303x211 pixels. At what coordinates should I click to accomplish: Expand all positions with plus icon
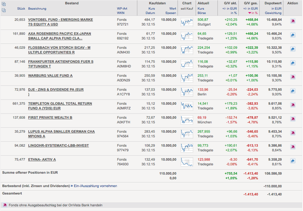point(4,4)
